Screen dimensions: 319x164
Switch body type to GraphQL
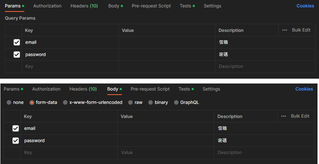pyautogui.click(x=176, y=102)
